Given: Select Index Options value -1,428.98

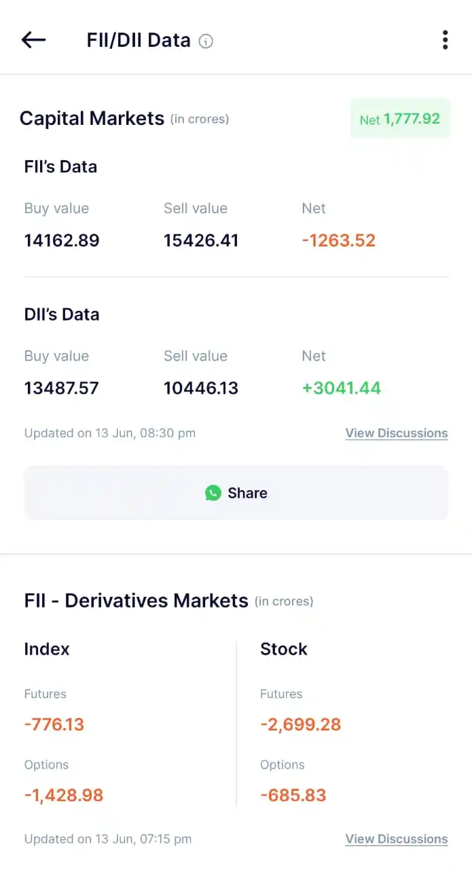Looking at the screenshot, I should click(64, 795).
